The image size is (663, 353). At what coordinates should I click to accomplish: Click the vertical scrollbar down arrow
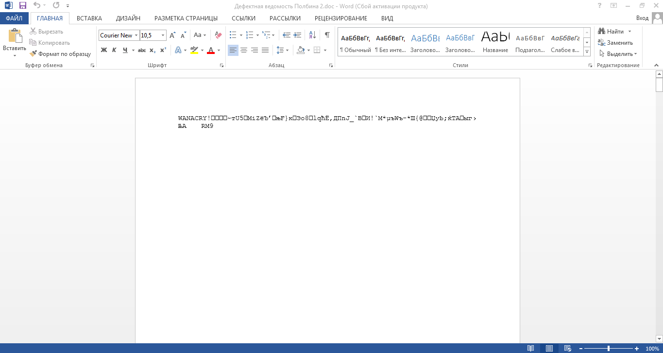click(659, 338)
